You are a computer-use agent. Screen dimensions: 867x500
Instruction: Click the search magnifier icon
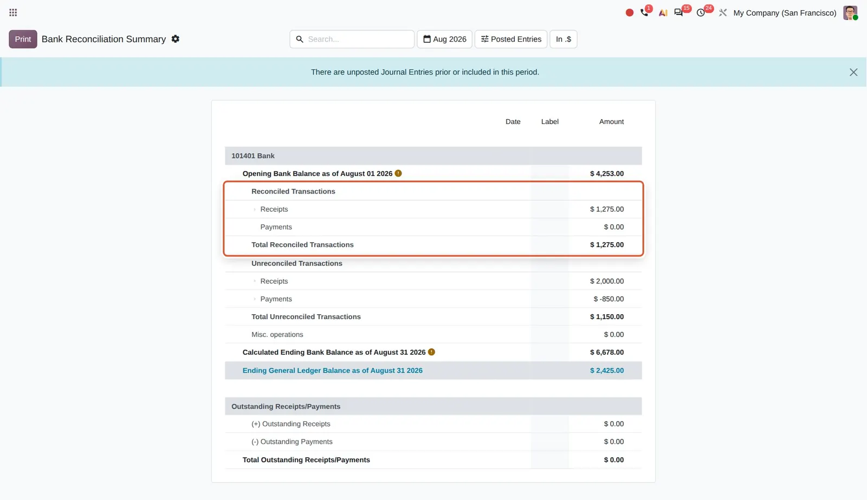300,39
